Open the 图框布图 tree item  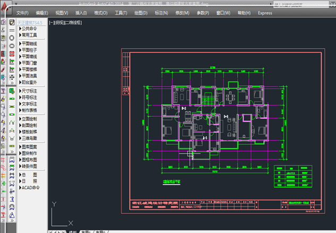(28, 160)
